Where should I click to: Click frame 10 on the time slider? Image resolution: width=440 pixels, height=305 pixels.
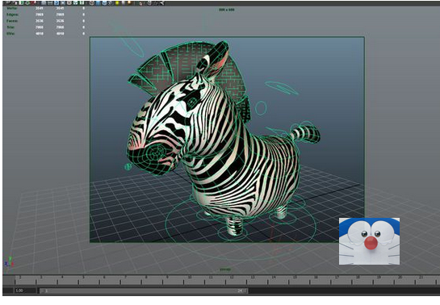coord(190,278)
